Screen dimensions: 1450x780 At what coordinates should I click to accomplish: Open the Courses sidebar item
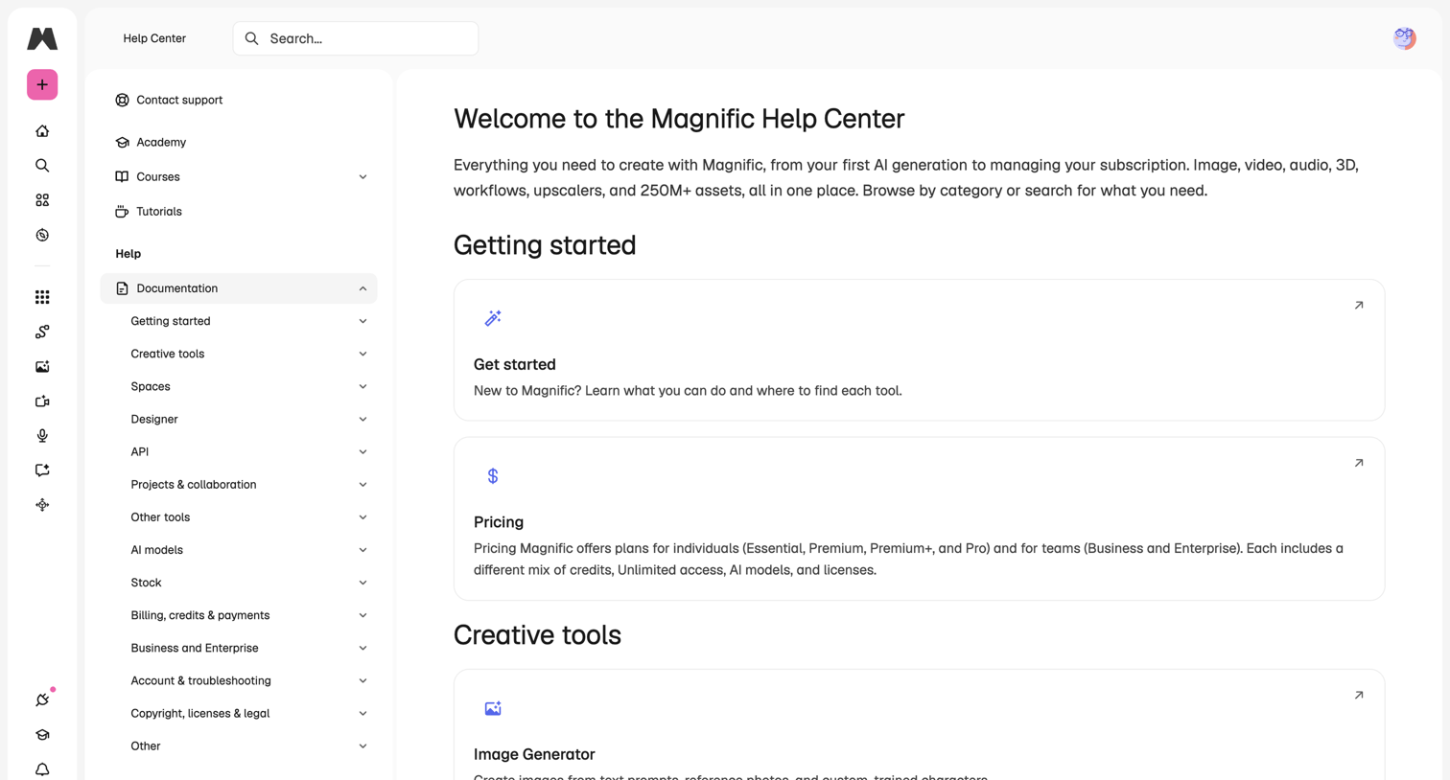239,177
